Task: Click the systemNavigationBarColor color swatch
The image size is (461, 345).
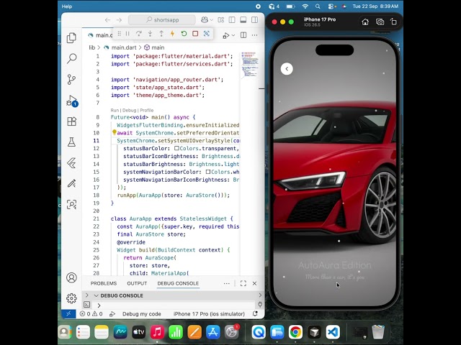Action: click(208, 172)
